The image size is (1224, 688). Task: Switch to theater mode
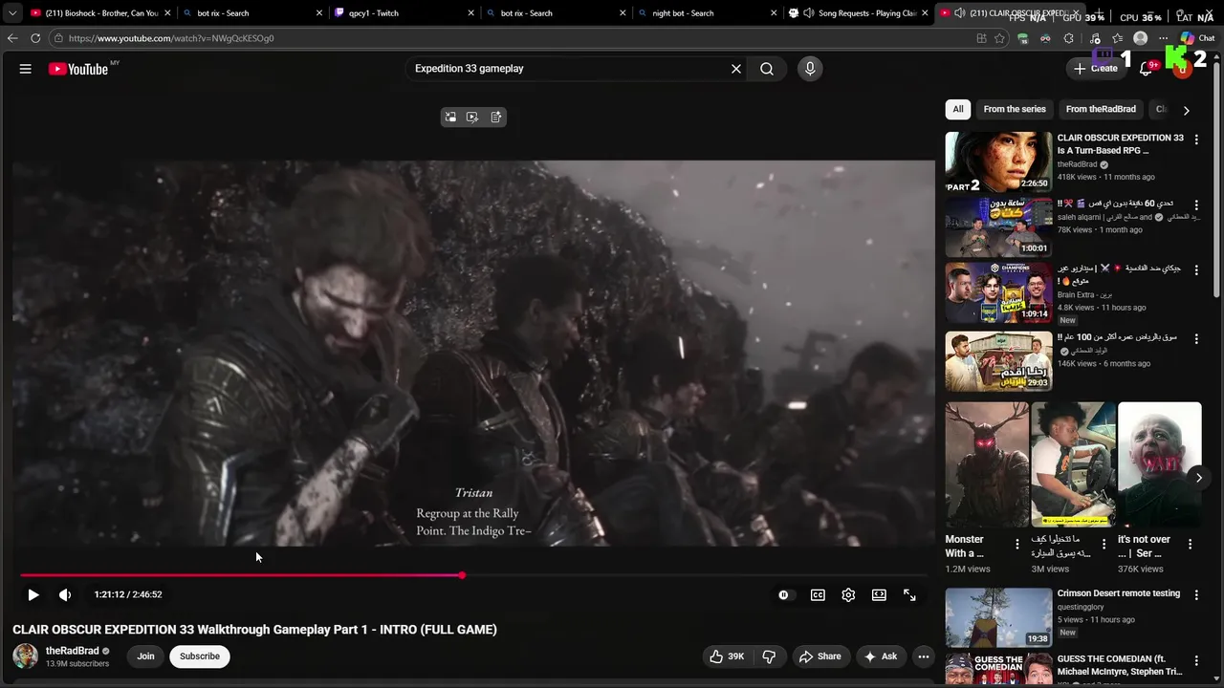pos(879,594)
